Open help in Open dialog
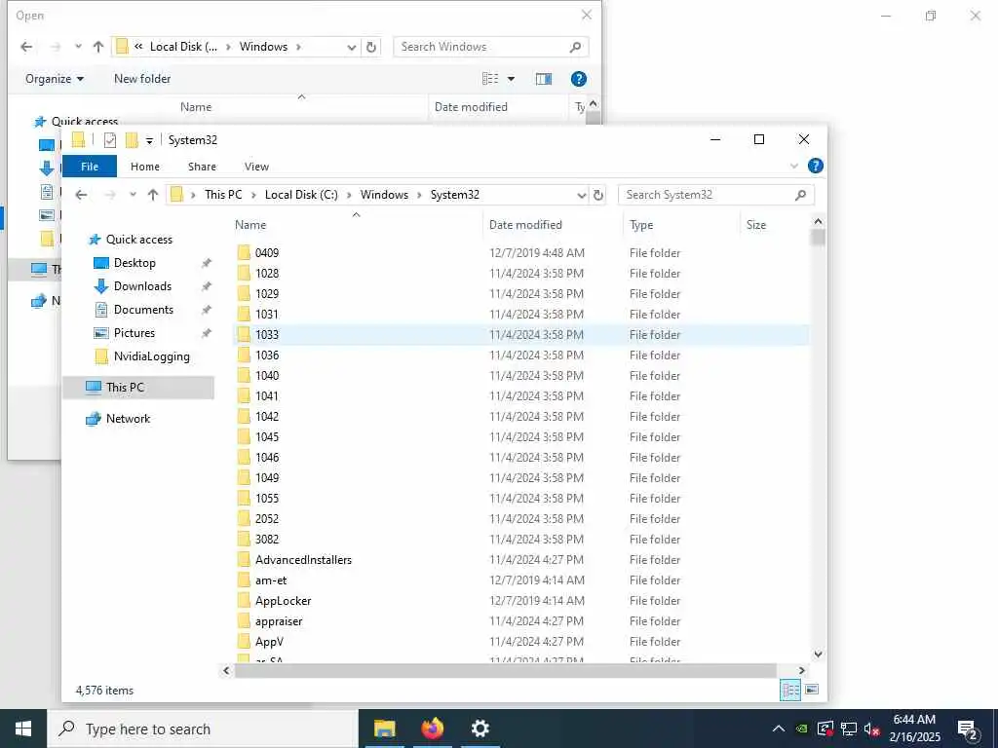 click(579, 79)
